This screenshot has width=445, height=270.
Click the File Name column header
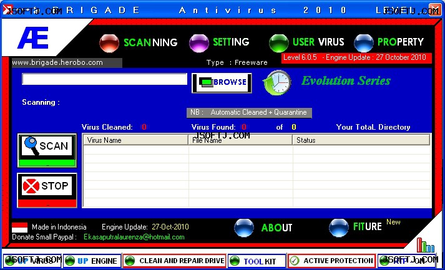pos(240,140)
